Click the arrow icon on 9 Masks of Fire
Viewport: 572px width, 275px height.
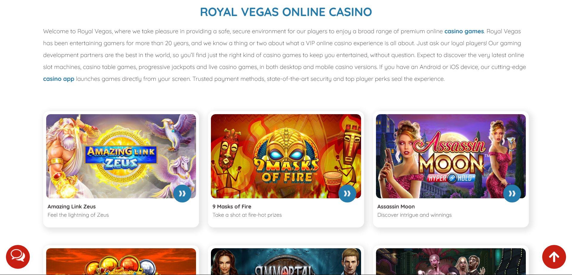tap(347, 194)
